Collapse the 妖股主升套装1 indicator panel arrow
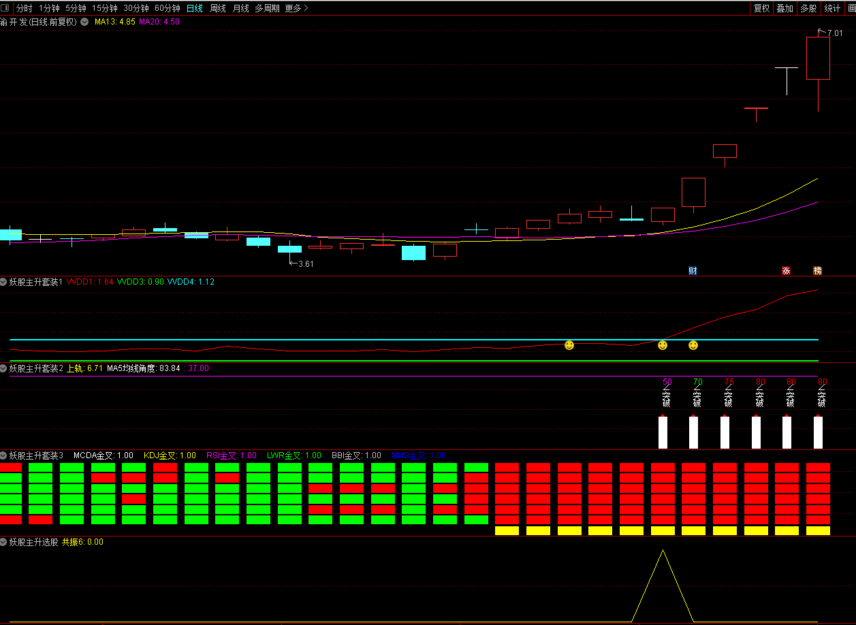Viewport: 856px width, 625px height. click(x=4, y=281)
